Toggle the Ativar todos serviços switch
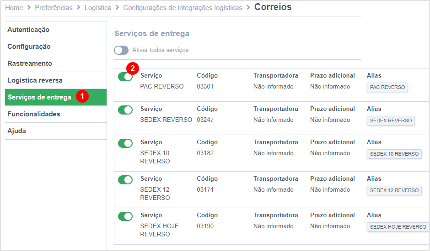This screenshot has height=251, width=430. tap(121, 50)
